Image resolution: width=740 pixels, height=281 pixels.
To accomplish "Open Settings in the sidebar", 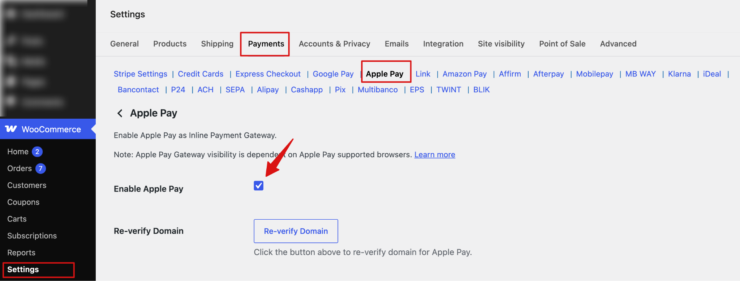I will [23, 269].
